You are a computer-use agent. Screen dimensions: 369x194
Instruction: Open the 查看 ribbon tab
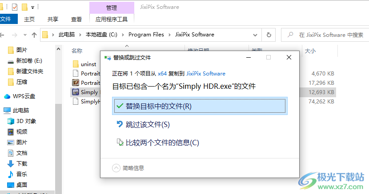(76, 19)
